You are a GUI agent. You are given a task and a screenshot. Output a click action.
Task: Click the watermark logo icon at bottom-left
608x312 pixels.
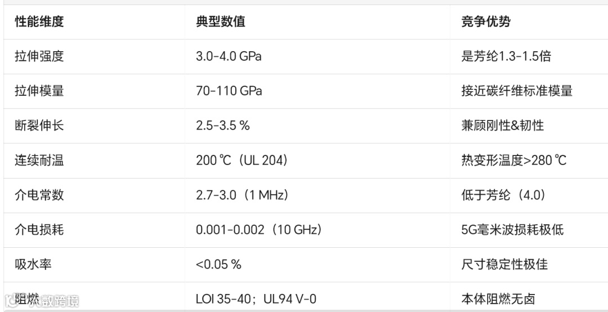[x=11, y=300]
